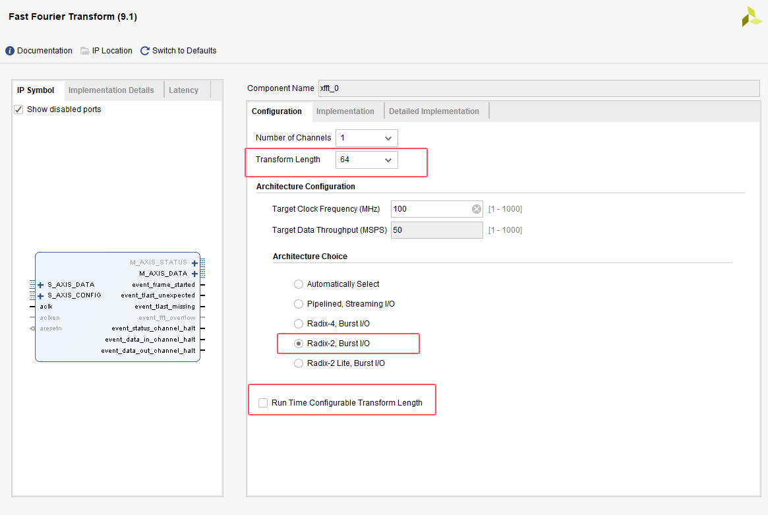Select Radix-2, Burst I/O option
Image resolution: width=768 pixels, height=515 pixels.
tap(298, 344)
